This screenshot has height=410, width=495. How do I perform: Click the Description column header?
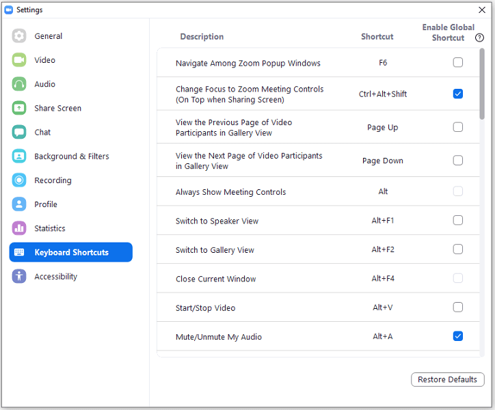click(202, 37)
